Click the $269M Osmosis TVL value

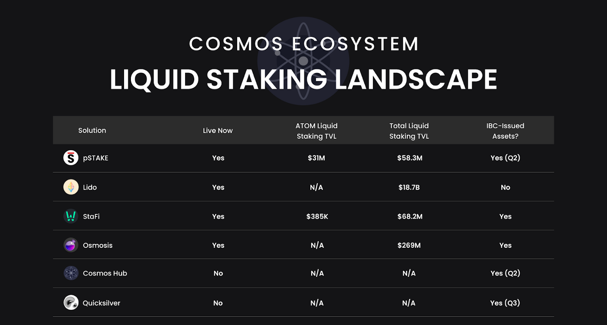tap(409, 245)
